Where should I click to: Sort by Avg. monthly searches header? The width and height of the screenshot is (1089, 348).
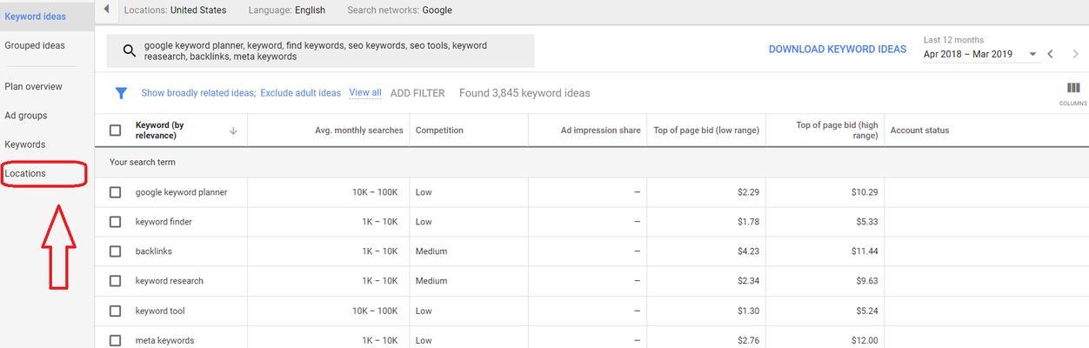(359, 130)
